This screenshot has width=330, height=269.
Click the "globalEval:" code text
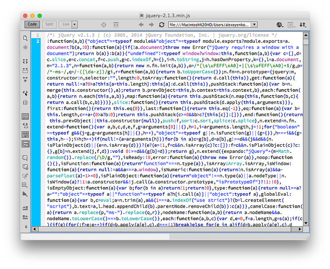click(x=276, y=194)
